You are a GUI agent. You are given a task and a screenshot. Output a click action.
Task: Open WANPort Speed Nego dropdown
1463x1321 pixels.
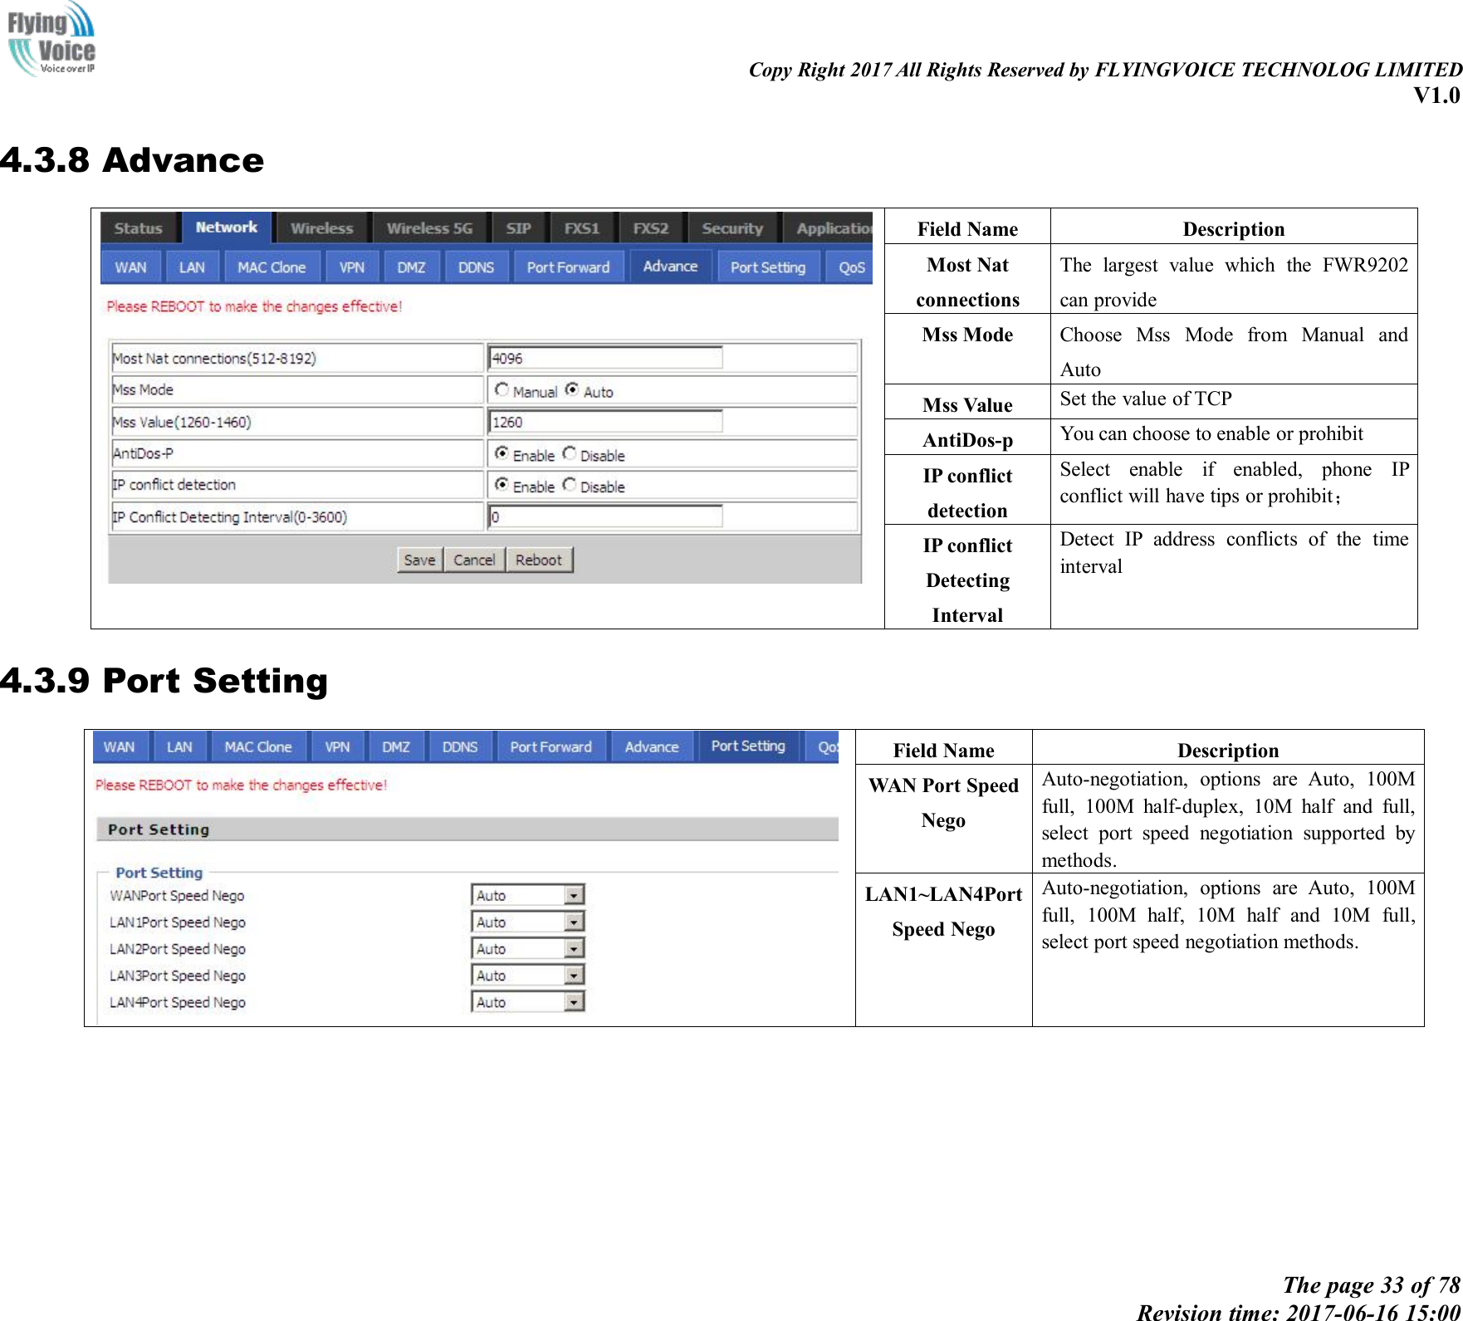click(573, 894)
